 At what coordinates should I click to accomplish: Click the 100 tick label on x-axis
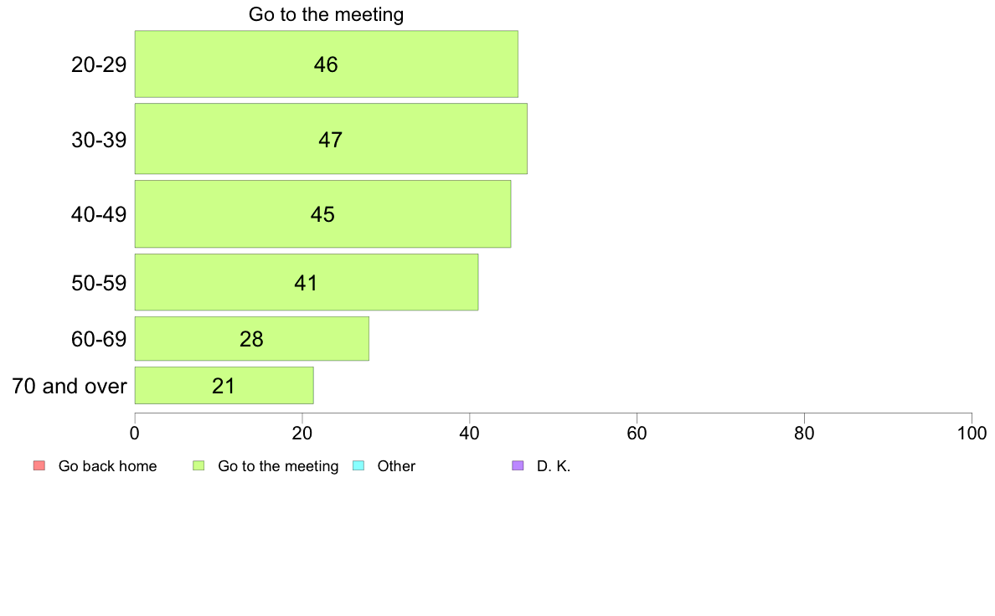(972, 434)
